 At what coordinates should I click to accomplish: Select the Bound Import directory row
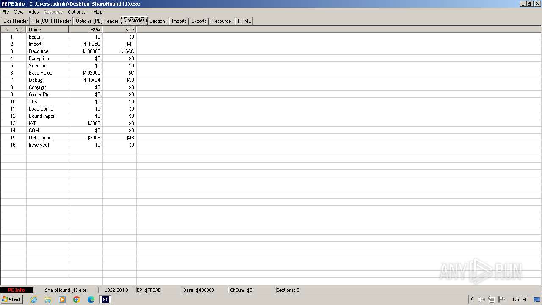click(x=68, y=116)
